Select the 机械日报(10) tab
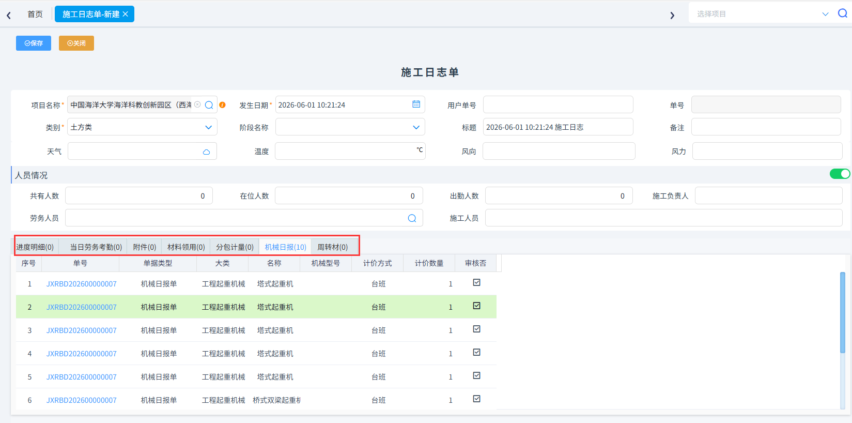852x423 pixels. [285, 247]
